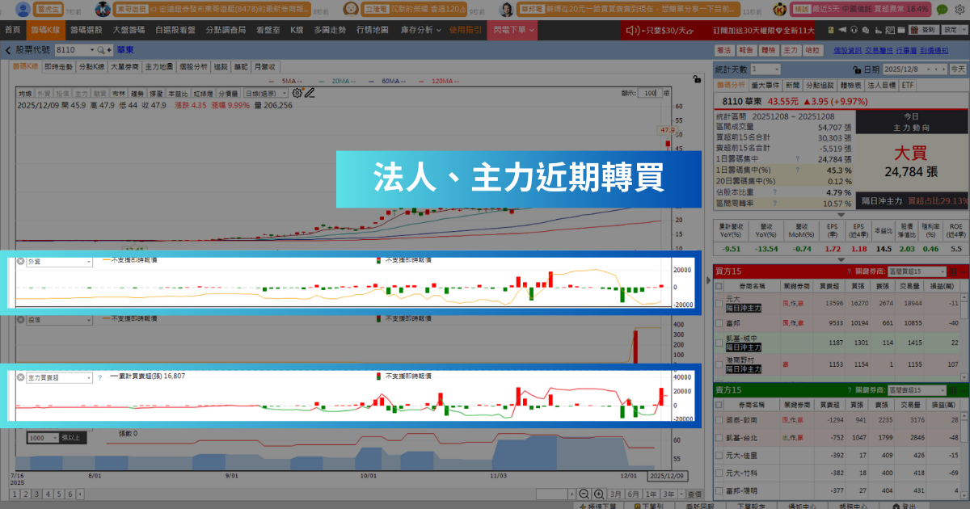This screenshot has width=970, height=509.
Task: Check the box next to 元大 in 買方15 table
Action: (x=719, y=303)
